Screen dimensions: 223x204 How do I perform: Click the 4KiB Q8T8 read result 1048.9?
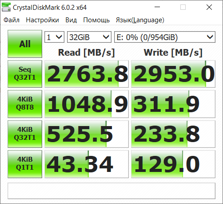(87, 104)
